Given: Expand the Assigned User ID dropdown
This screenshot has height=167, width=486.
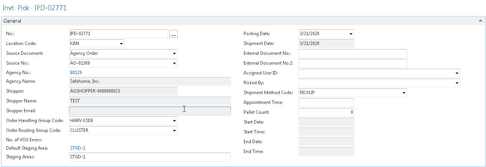Looking at the screenshot, I should pos(457,73).
